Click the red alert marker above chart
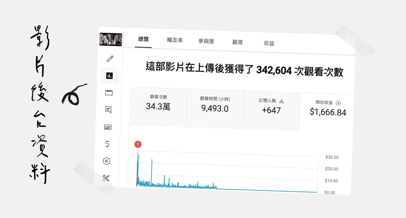The image size is (406, 218). 138,144
